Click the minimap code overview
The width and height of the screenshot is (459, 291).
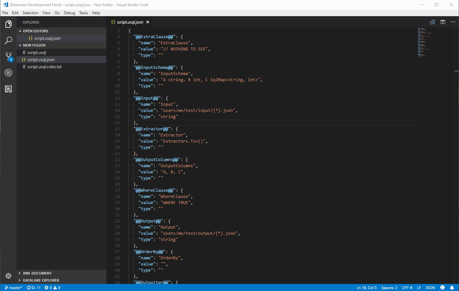click(x=426, y=42)
